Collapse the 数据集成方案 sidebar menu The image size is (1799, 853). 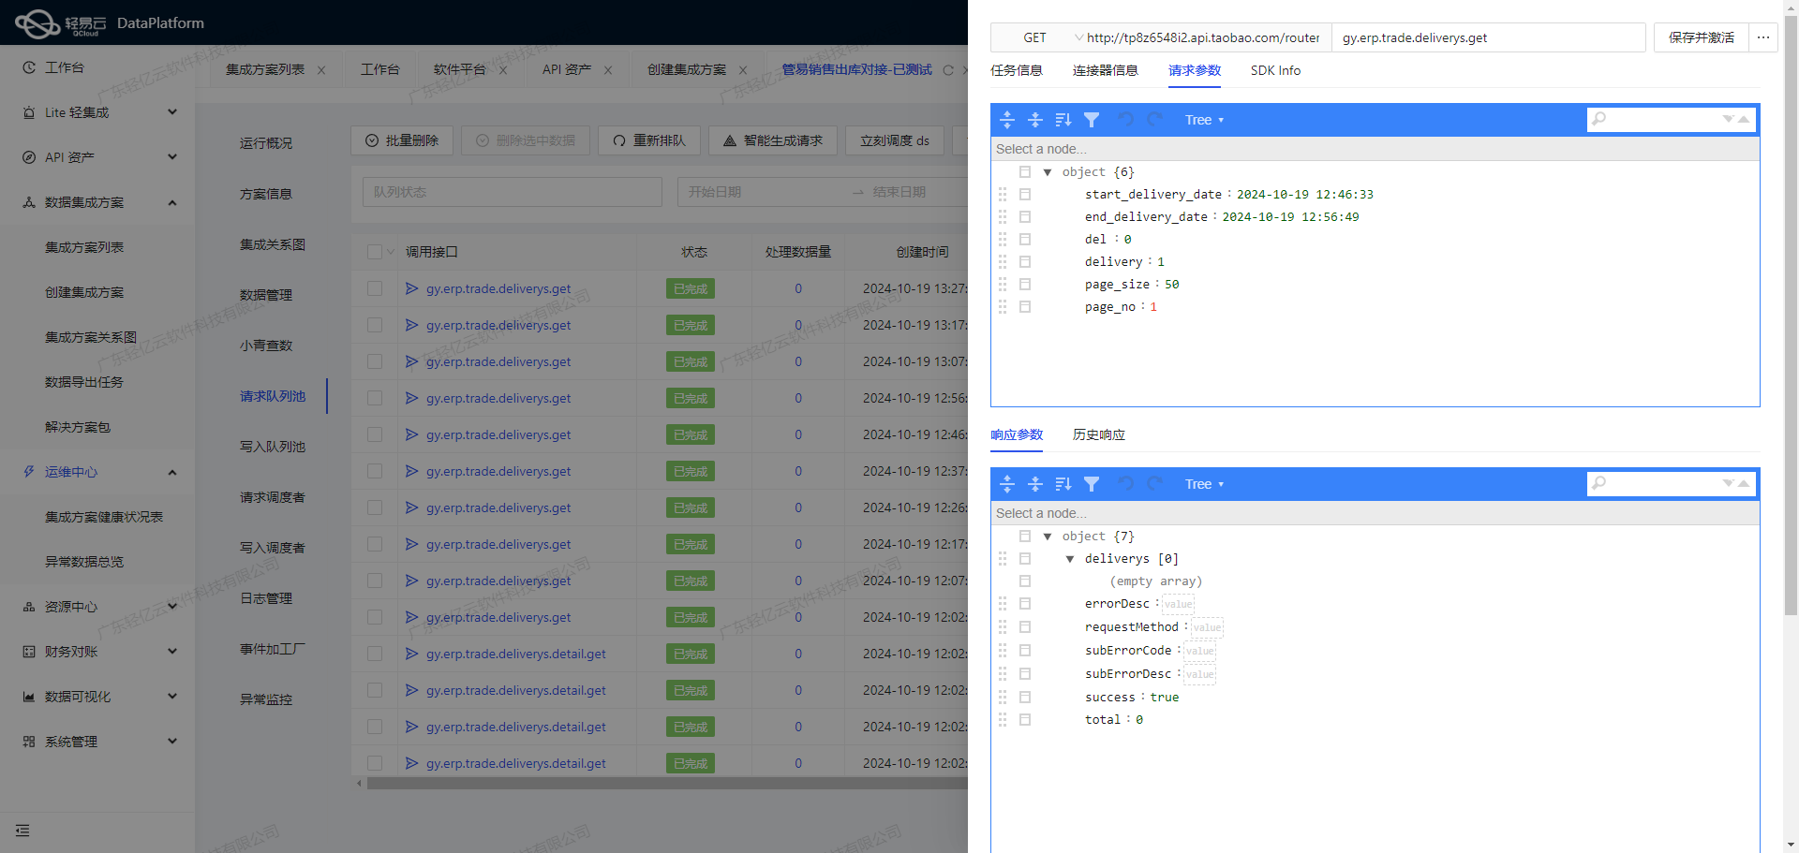coord(98,202)
